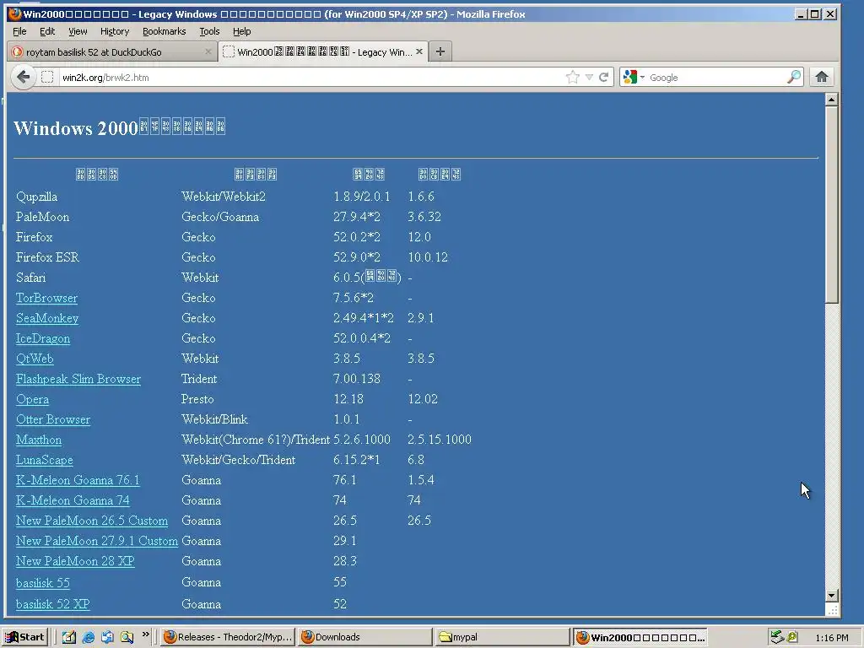Screen dimensions: 864x648
Task: Bookmark this page with the star icon
Action: (573, 77)
